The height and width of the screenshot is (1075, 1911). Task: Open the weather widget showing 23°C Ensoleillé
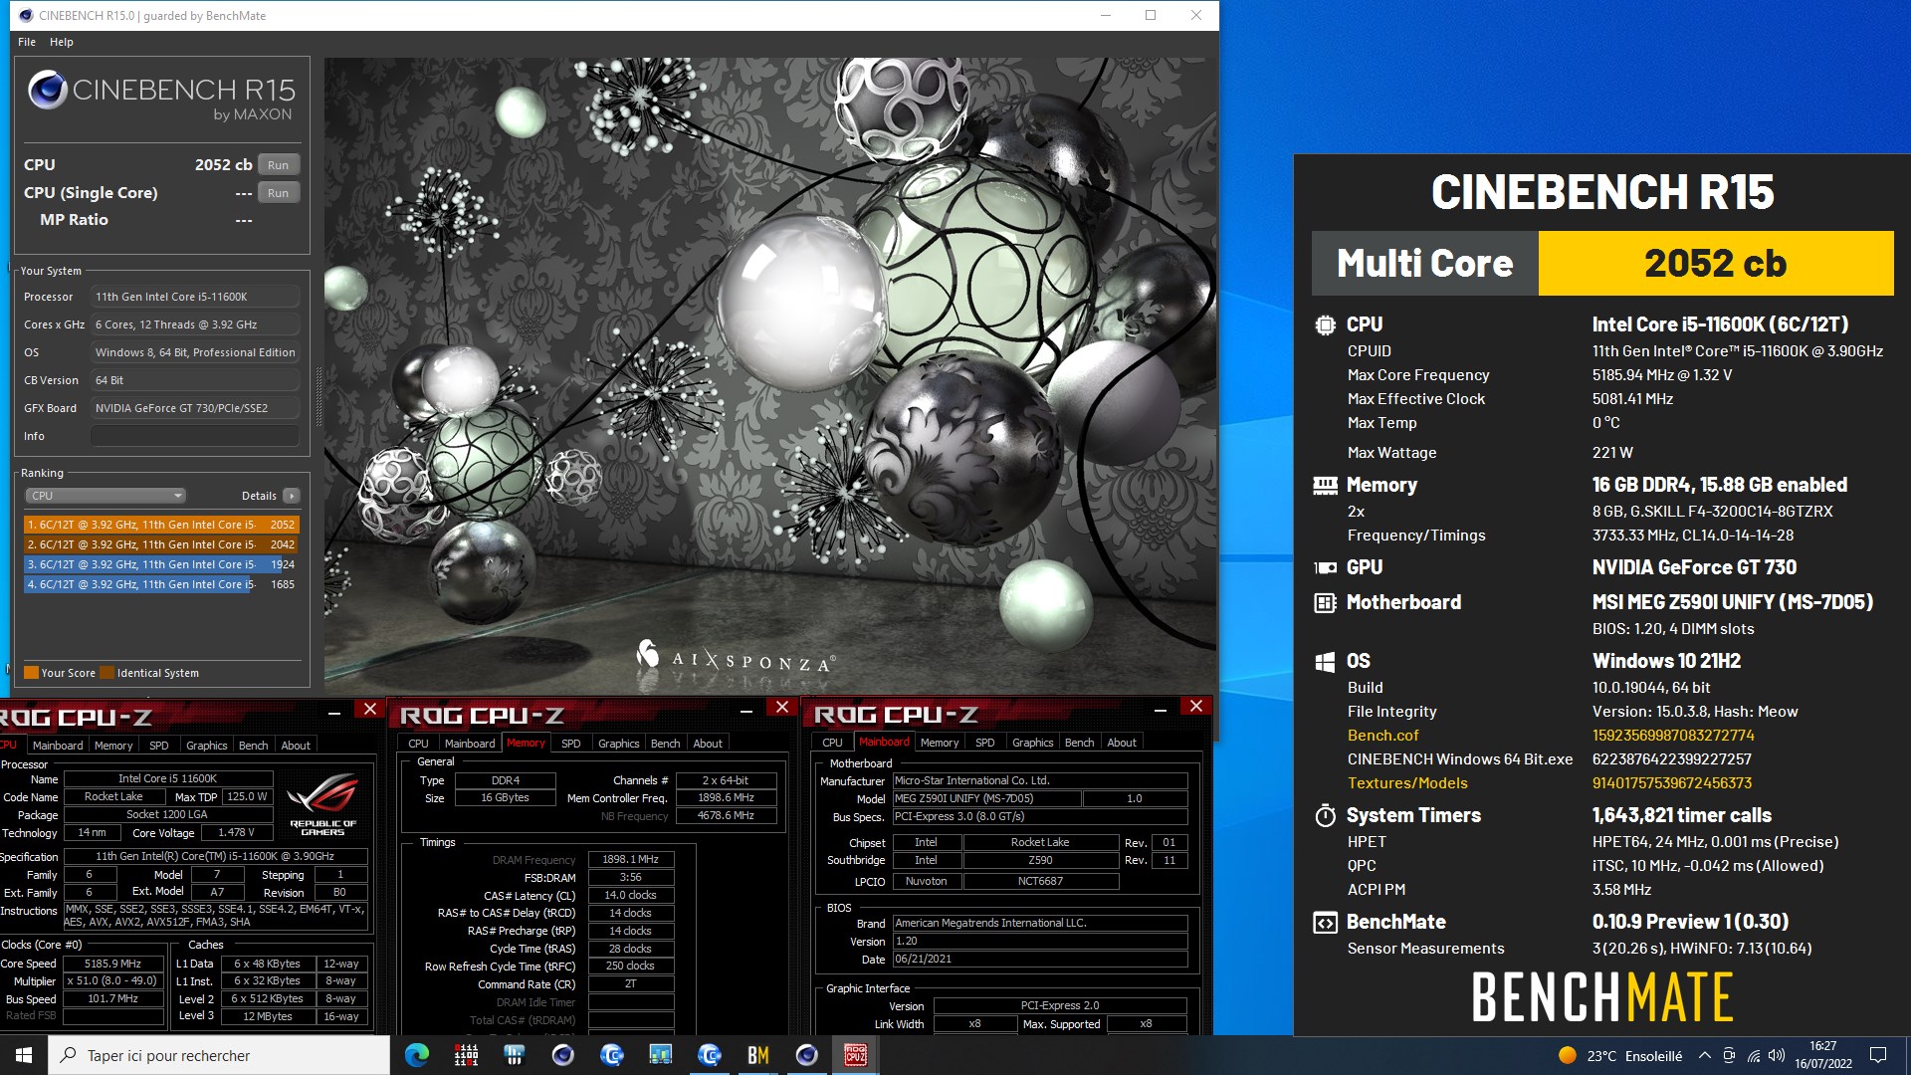(1620, 1056)
